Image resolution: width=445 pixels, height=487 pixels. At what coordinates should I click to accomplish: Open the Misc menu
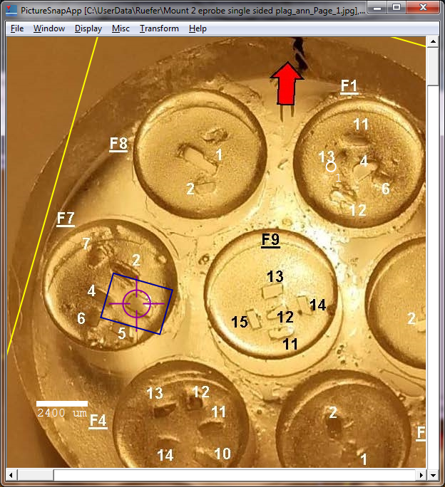pyautogui.click(x=121, y=28)
